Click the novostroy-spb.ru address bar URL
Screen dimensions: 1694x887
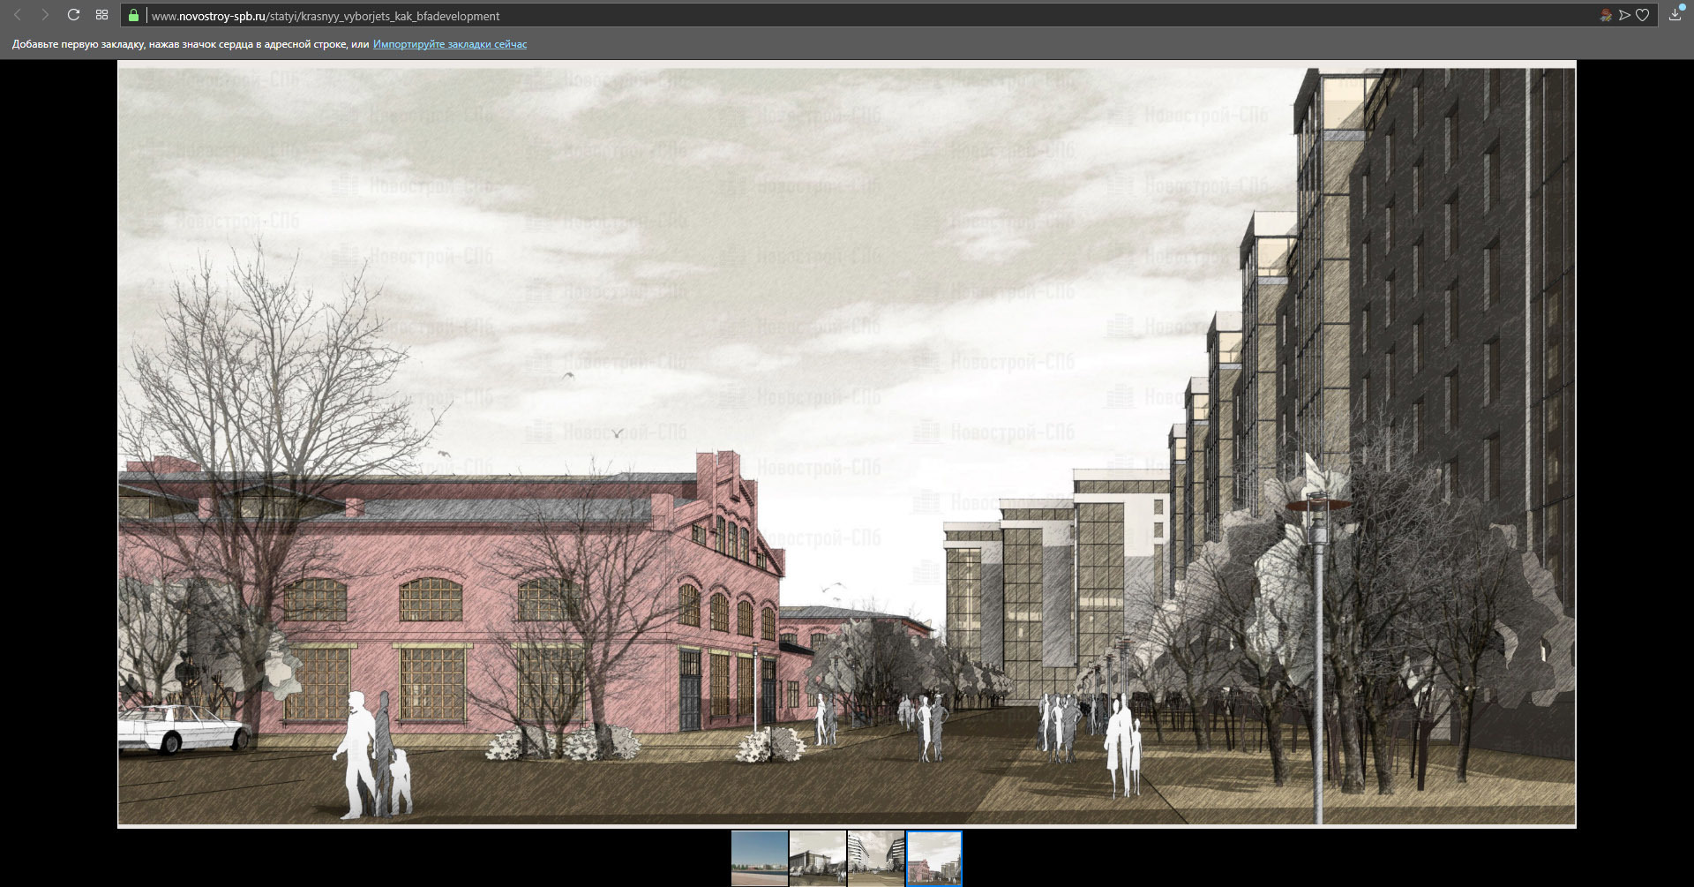pyautogui.click(x=326, y=16)
